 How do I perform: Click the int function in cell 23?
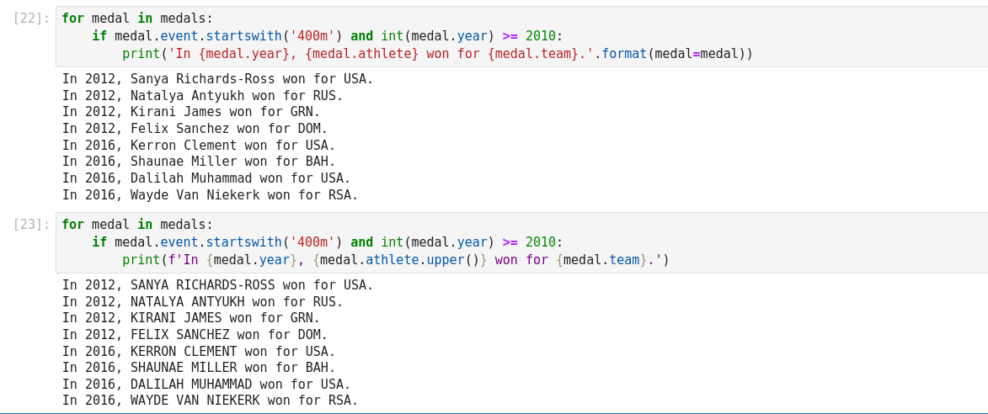pyautogui.click(x=392, y=242)
